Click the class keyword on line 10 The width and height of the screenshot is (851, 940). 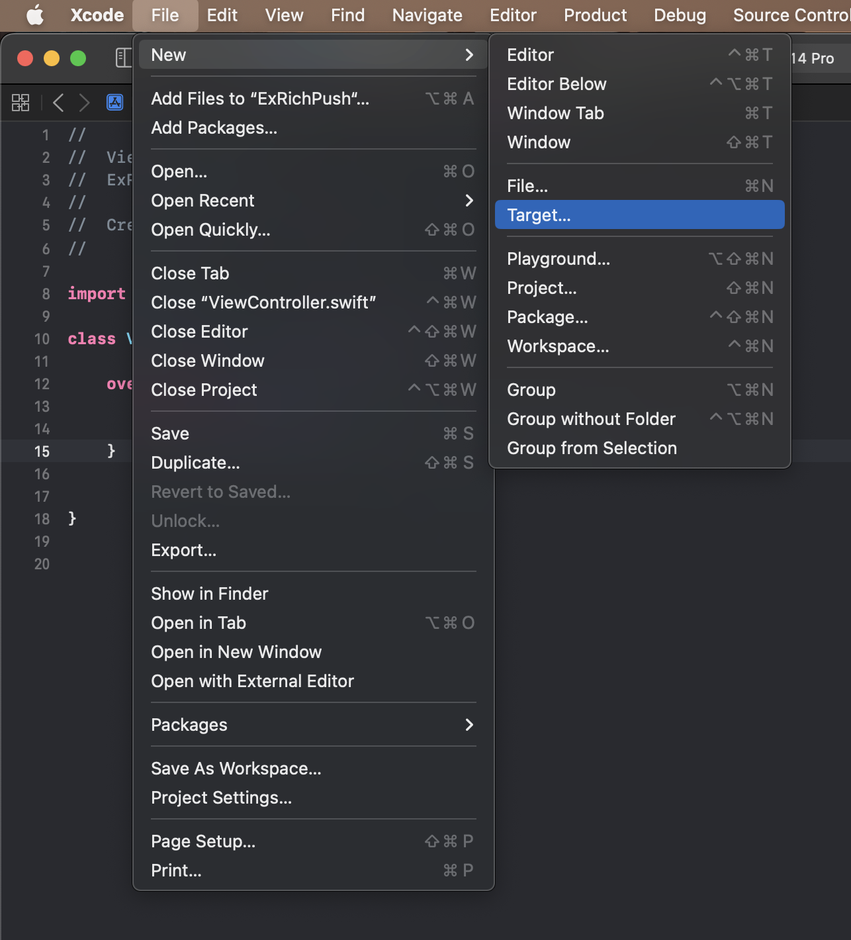point(91,339)
